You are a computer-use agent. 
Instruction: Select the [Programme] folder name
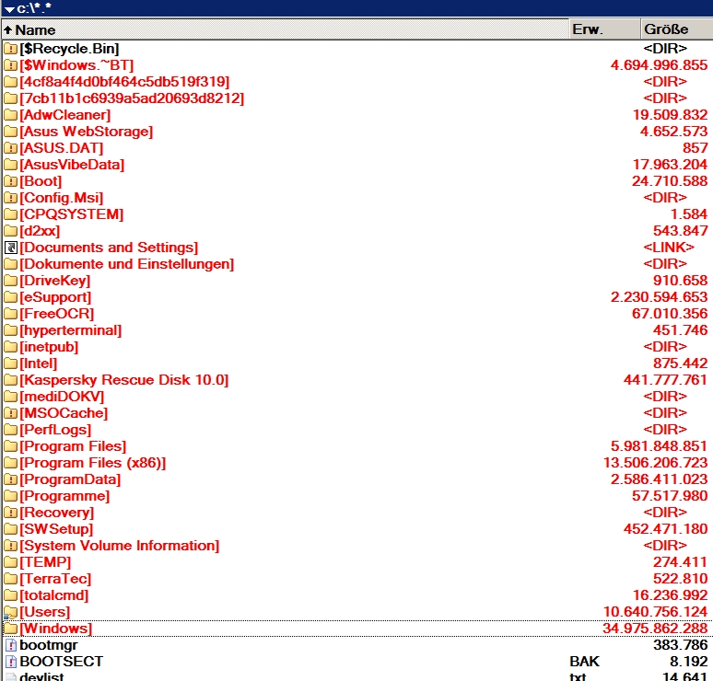tap(64, 497)
